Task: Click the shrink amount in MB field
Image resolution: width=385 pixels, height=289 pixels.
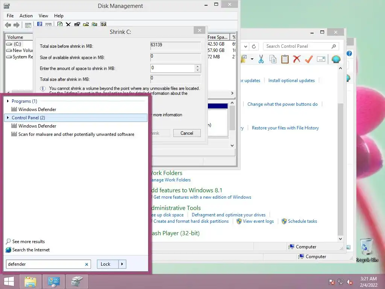Action: pos(173,68)
